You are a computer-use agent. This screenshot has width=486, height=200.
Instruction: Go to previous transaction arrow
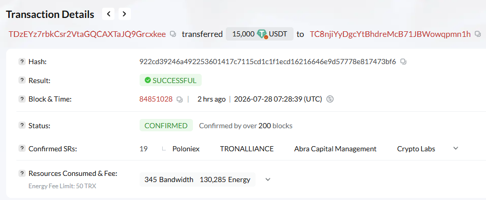coord(108,14)
